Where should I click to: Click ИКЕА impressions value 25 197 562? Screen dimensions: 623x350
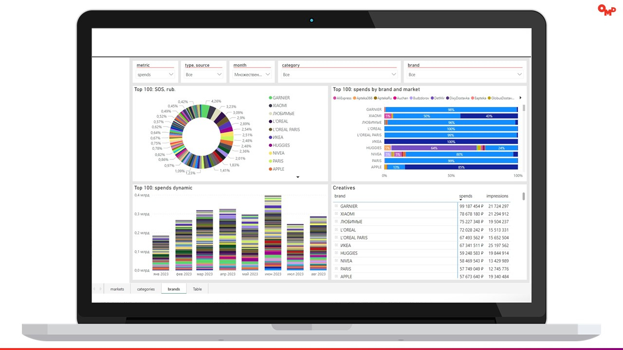pyautogui.click(x=497, y=245)
